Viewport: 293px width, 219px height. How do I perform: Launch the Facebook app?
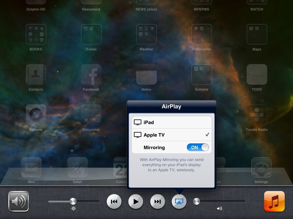91,74
